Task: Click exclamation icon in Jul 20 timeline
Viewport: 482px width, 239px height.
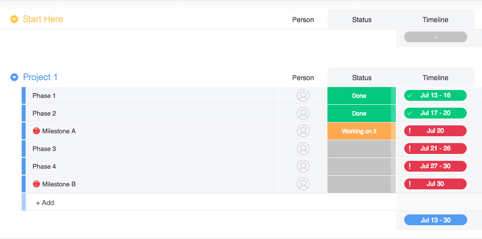Action: pos(410,131)
